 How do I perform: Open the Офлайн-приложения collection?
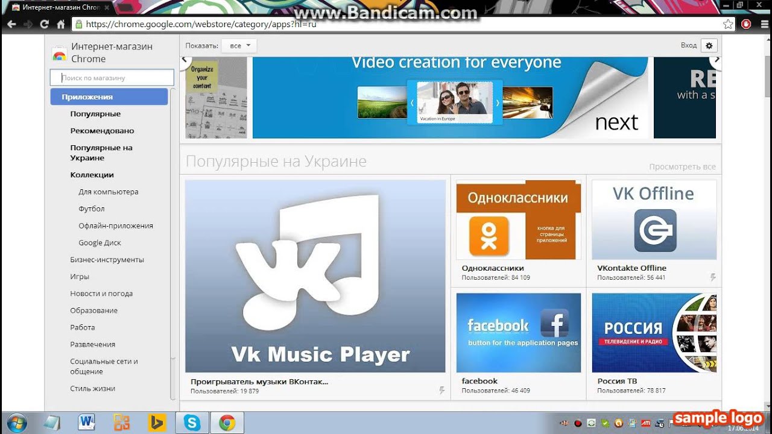click(x=116, y=225)
